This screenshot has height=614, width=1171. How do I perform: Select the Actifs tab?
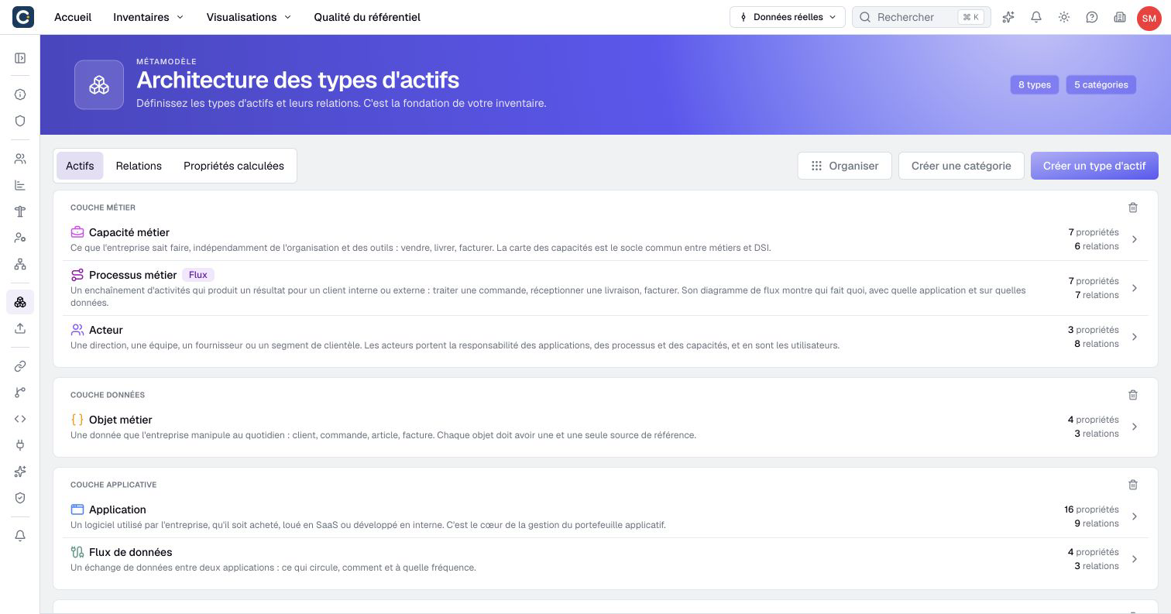tap(80, 166)
